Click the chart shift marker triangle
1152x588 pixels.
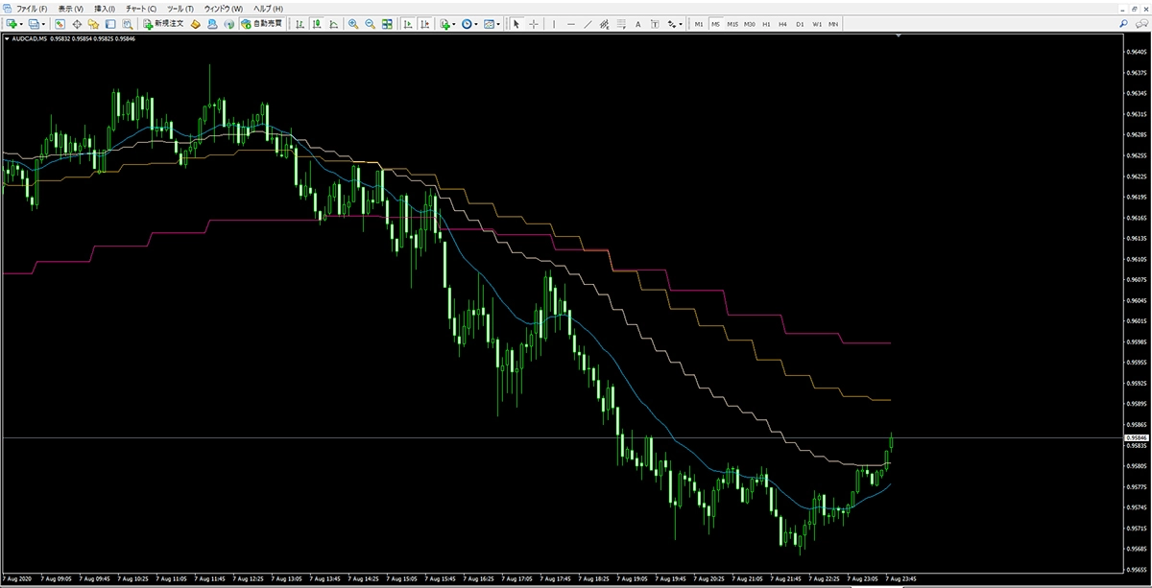(898, 36)
